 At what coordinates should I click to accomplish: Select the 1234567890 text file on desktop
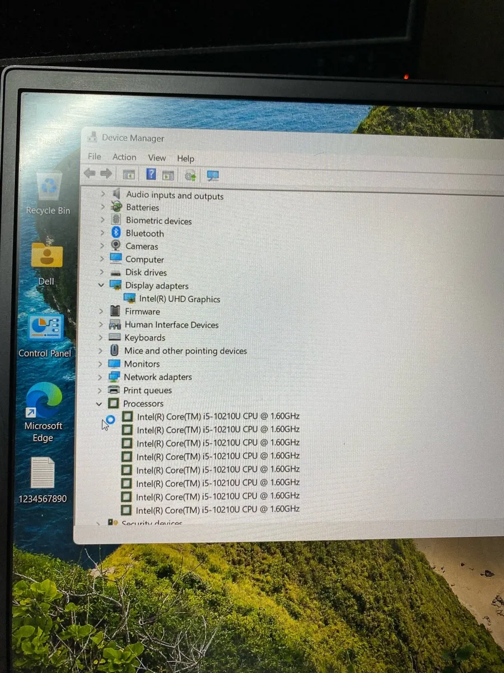43,480
